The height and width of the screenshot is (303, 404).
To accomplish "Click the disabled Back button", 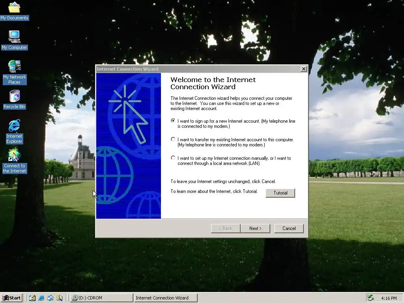I will (x=226, y=228).
